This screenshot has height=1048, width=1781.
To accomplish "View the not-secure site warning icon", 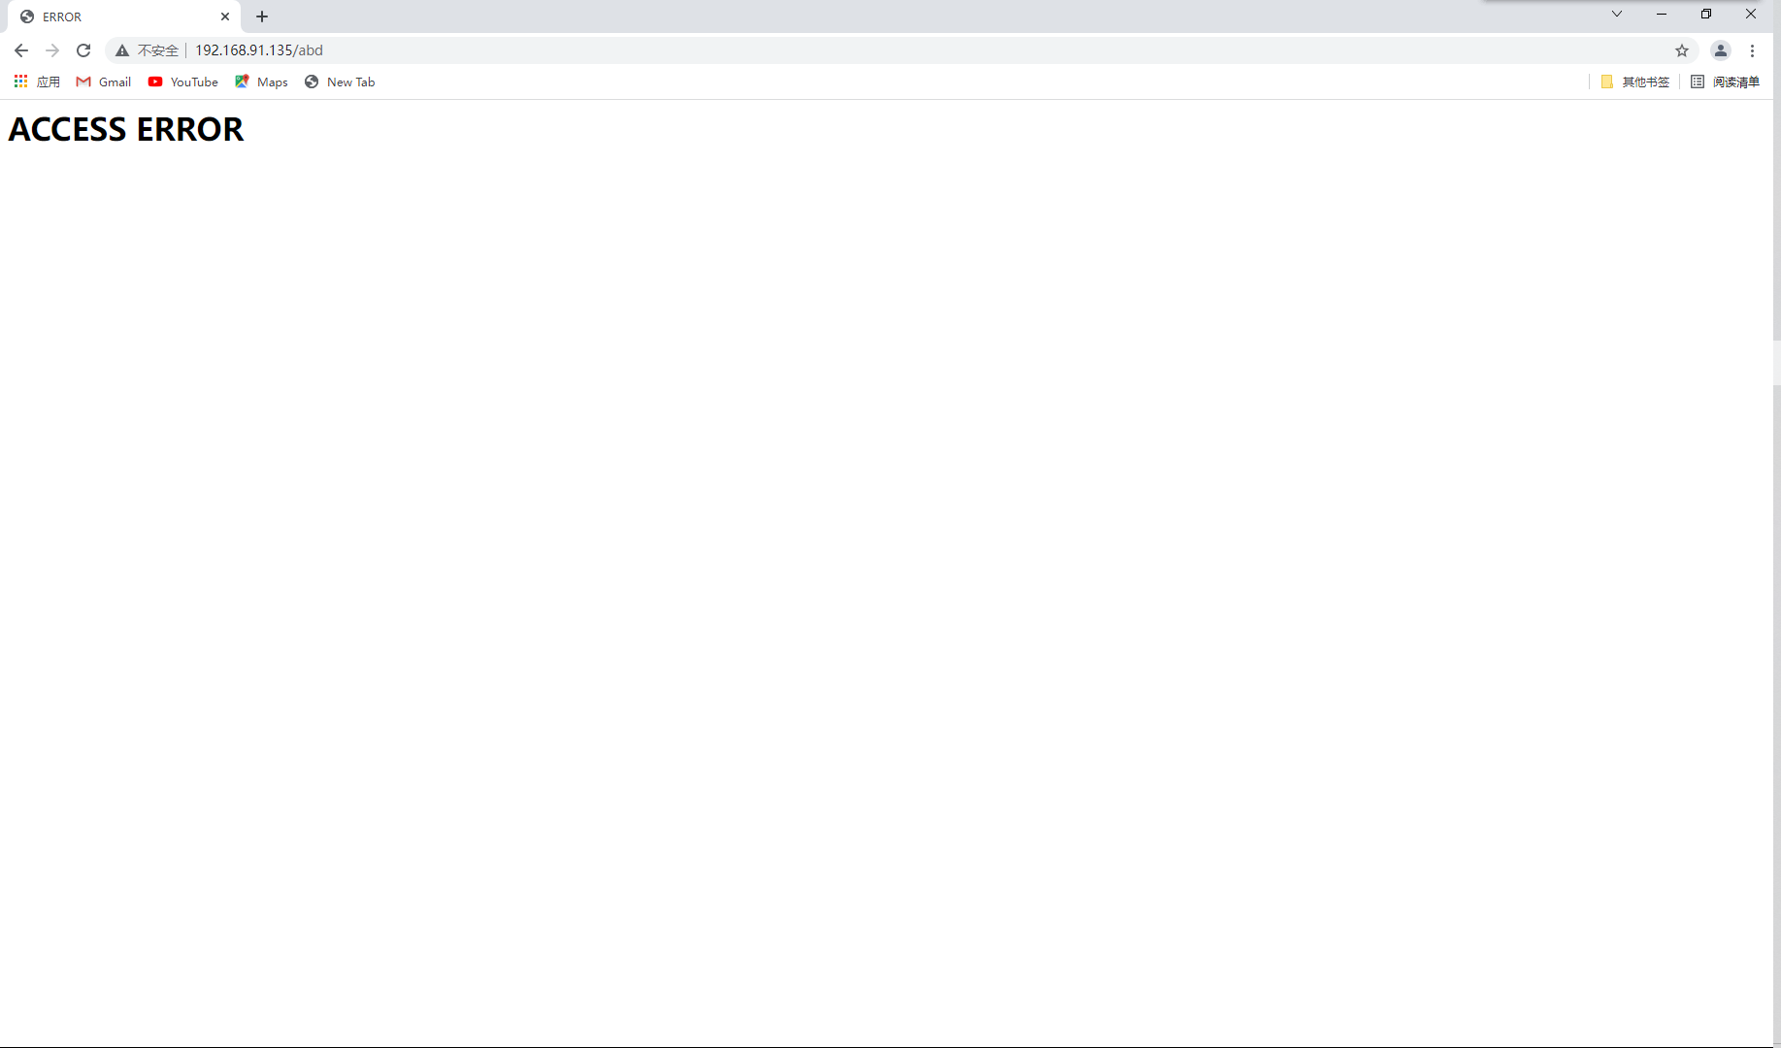I will point(122,50).
